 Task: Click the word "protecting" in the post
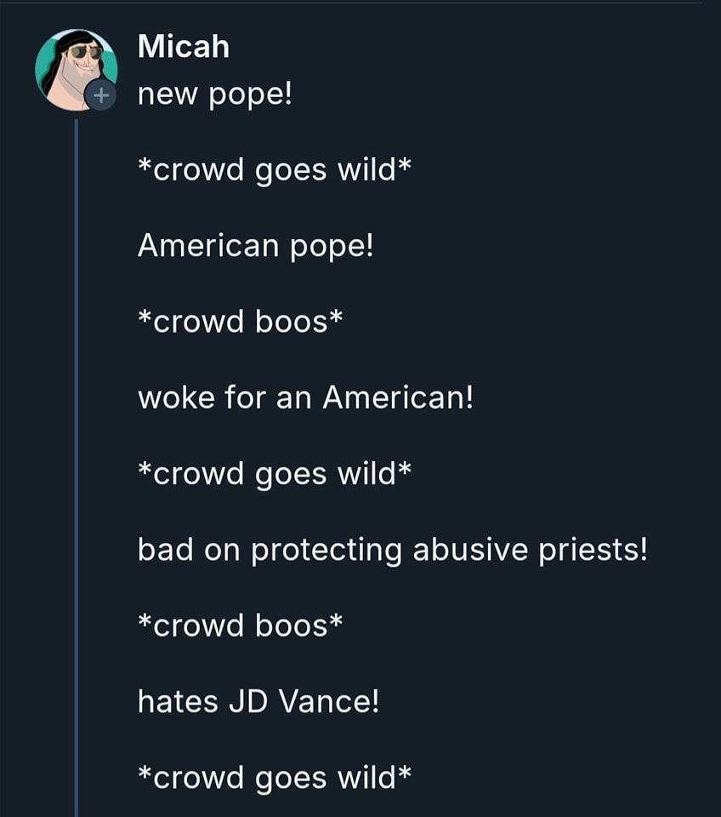pos(326,551)
